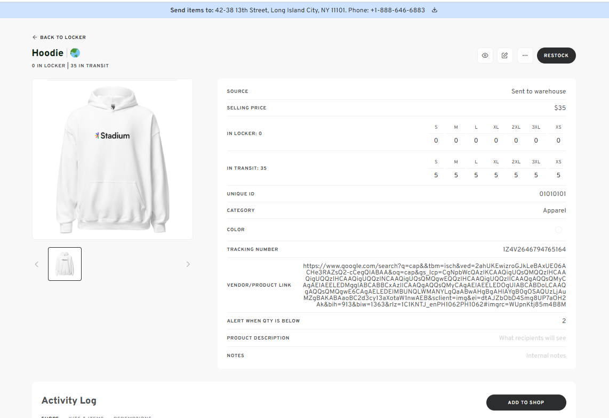Click tracking number 1Z4V2646794765164
The image size is (609, 418).
[534, 249]
